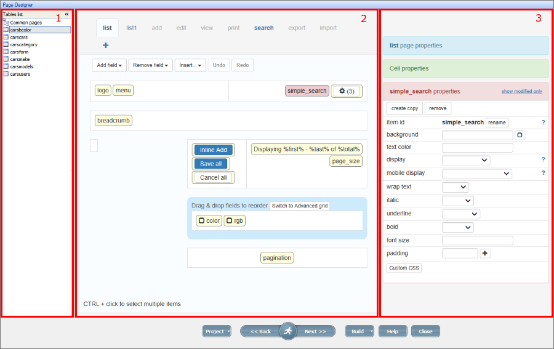Expand the display dropdown in properties
Screen dimensions: 554x349
(x=466, y=160)
